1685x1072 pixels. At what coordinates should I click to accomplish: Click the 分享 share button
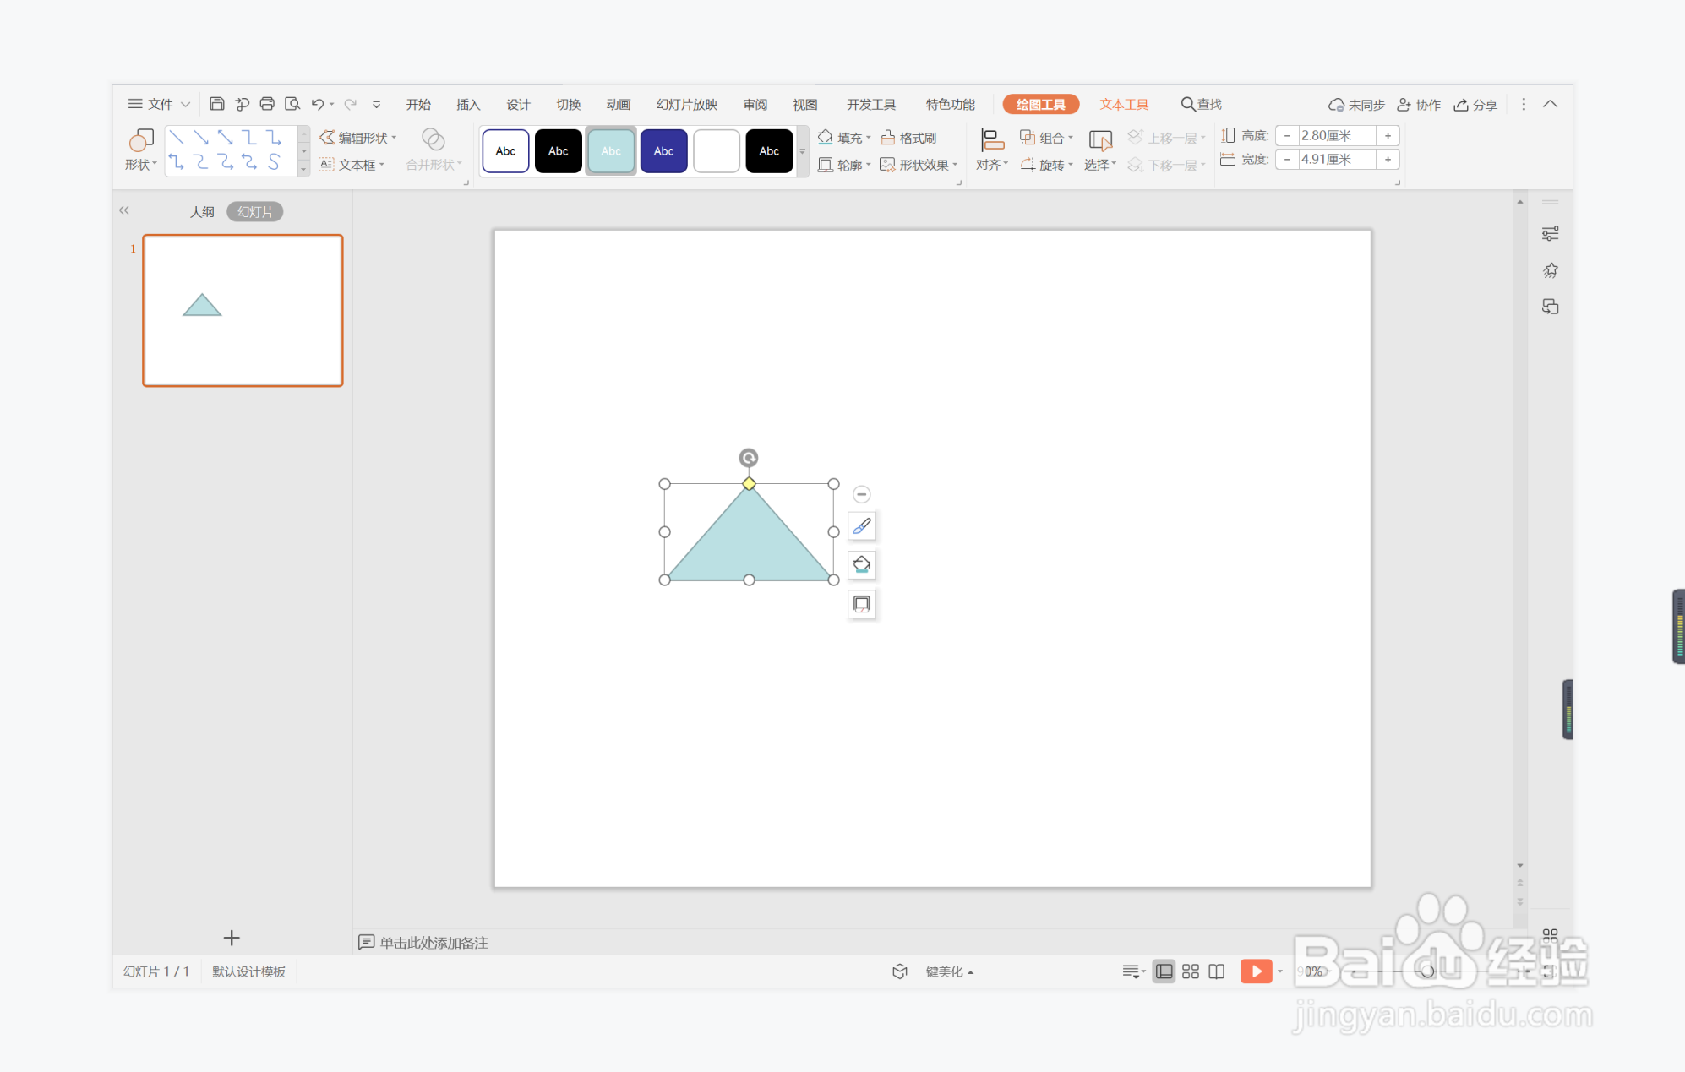[x=1475, y=105]
